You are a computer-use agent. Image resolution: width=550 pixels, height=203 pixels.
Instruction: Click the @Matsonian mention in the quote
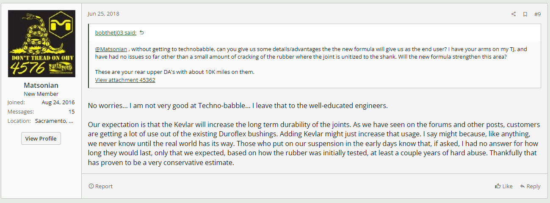click(111, 49)
